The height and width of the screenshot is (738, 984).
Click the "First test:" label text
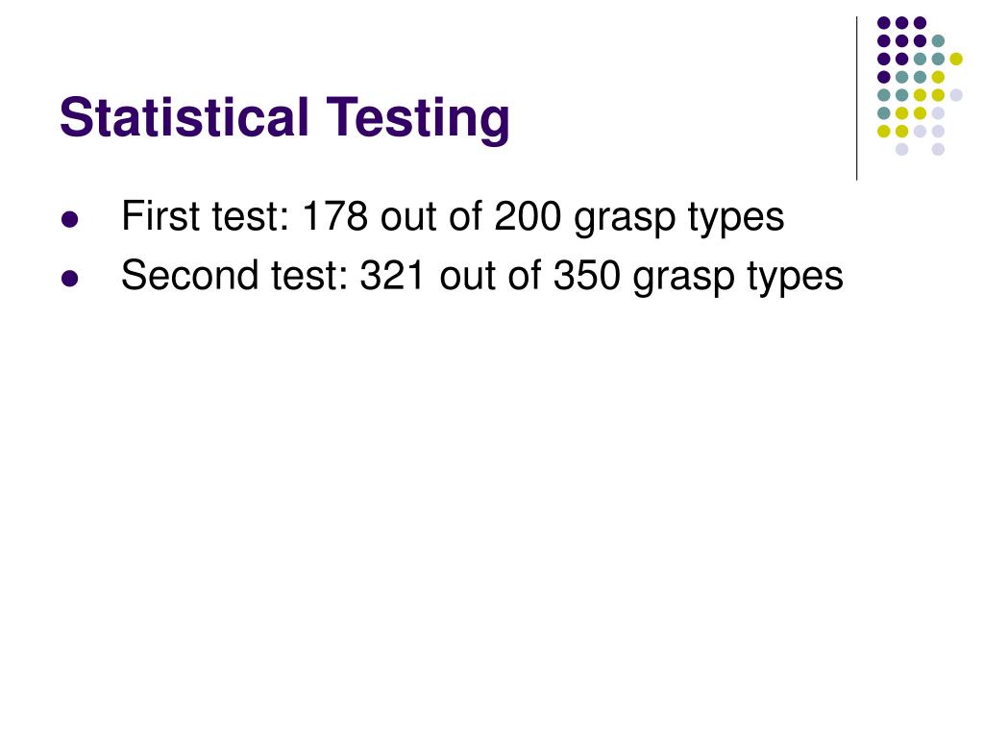(206, 216)
